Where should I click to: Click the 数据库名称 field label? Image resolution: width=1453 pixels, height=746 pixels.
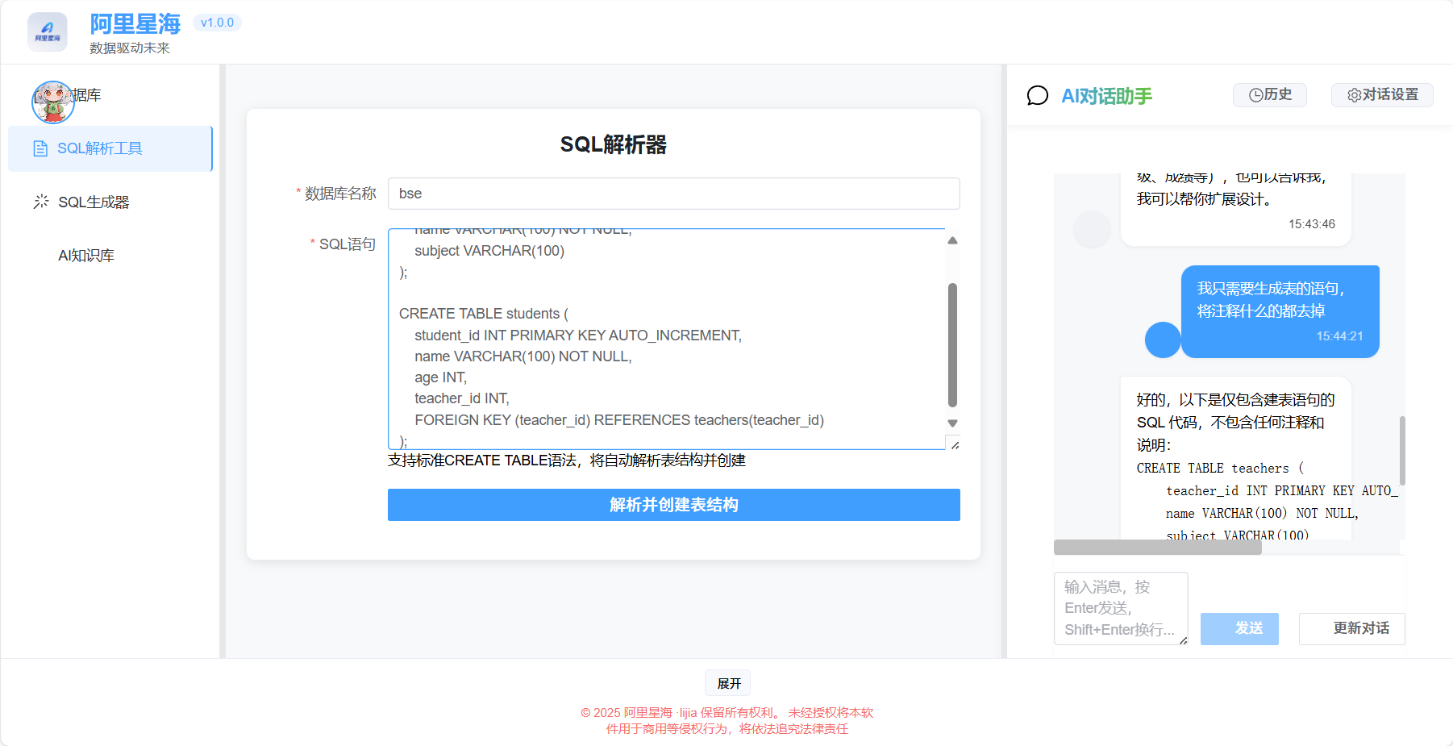340,194
